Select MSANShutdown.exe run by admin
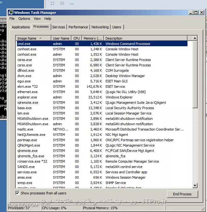 (102, 124)
